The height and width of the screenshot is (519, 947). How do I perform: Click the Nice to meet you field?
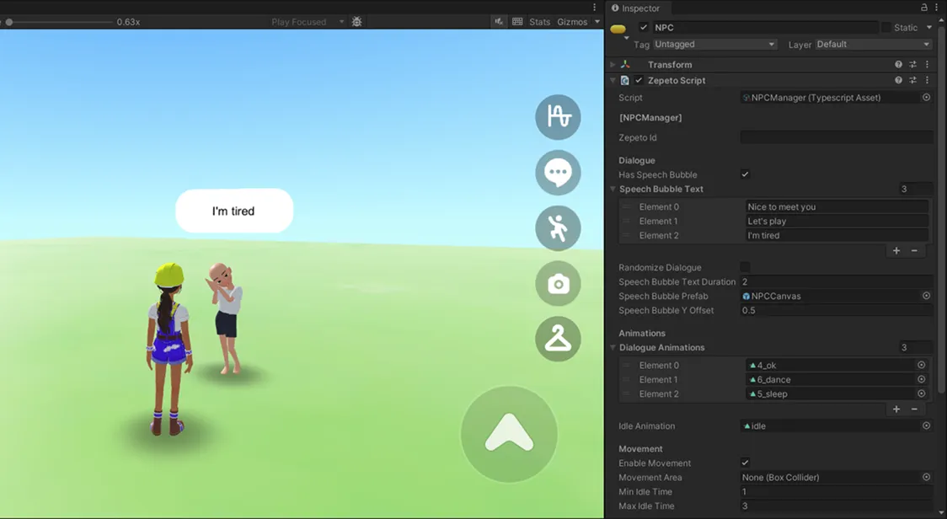(837, 206)
